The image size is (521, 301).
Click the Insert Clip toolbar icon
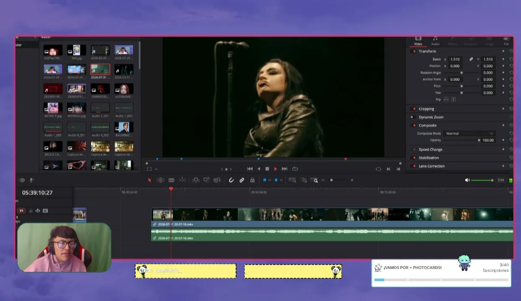195,180
